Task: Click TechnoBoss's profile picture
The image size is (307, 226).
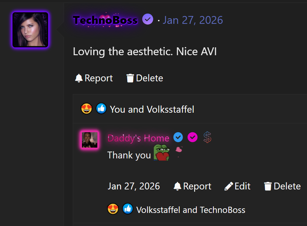Action: pos(30,29)
